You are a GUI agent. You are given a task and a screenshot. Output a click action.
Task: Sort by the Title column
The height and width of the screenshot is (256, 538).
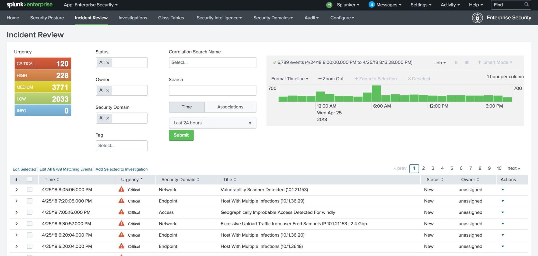coord(230,180)
